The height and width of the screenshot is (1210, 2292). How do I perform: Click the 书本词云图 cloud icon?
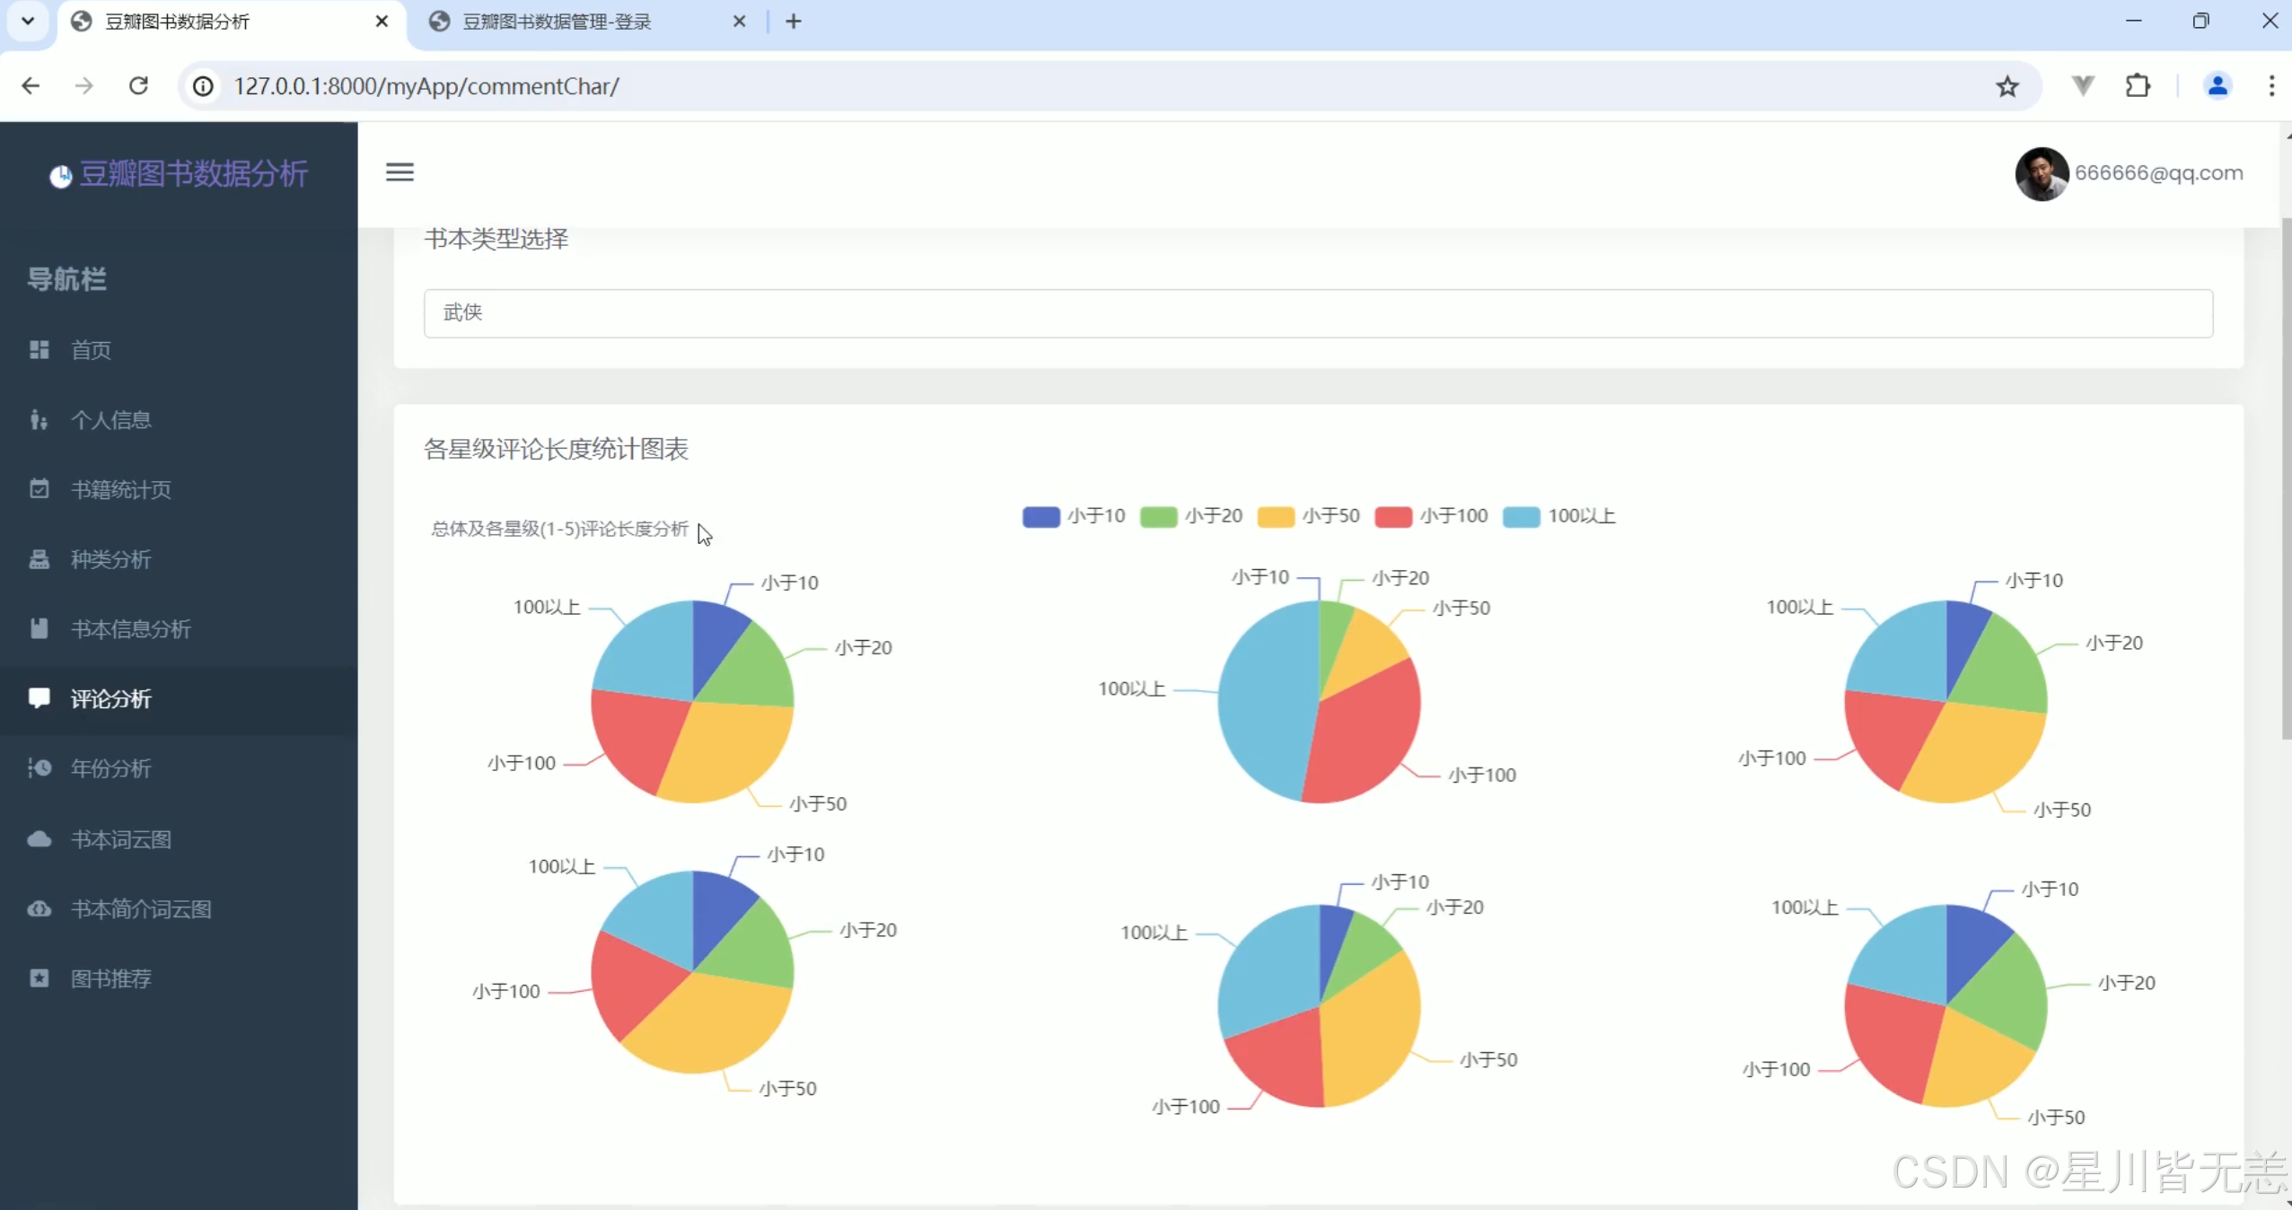39,838
